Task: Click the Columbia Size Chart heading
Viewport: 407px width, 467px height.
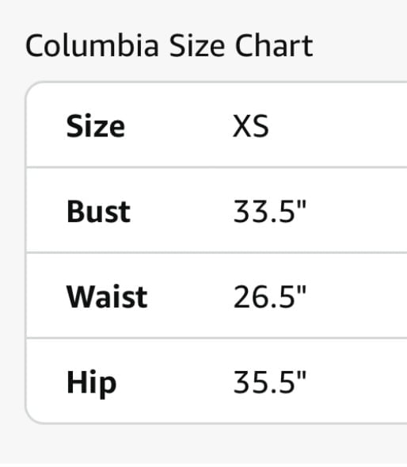Action: click(169, 45)
